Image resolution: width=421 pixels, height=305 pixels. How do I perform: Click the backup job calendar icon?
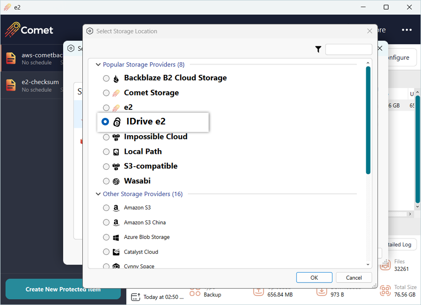pyautogui.click(x=136, y=297)
